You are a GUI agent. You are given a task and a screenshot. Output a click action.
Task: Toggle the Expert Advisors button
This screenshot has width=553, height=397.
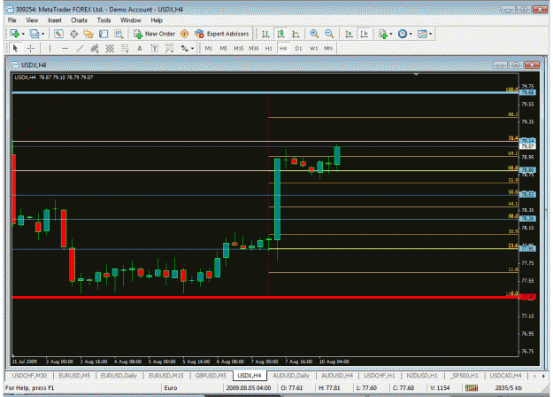(222, 34)
